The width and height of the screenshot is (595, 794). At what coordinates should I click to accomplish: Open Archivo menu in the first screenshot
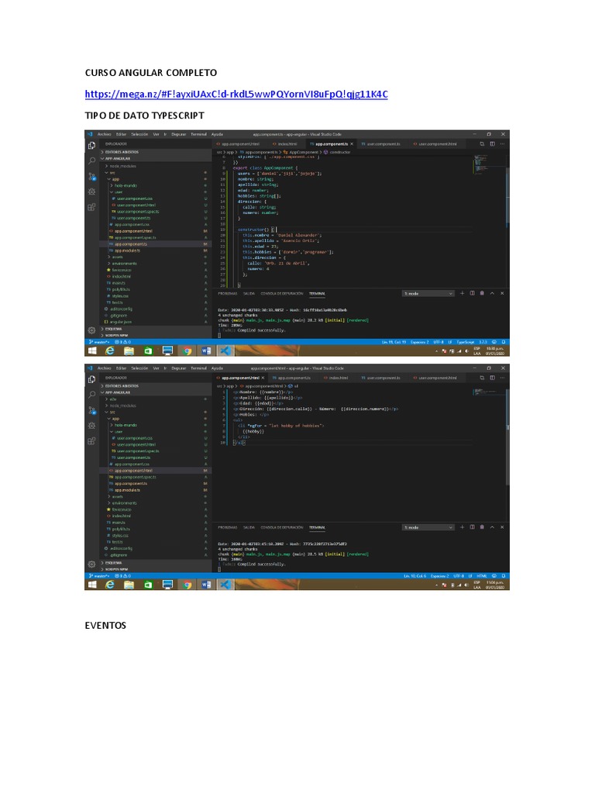[105, 134]
